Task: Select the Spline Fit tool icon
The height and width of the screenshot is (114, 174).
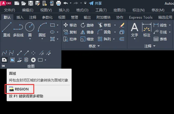Action: [x=4, y=53]
